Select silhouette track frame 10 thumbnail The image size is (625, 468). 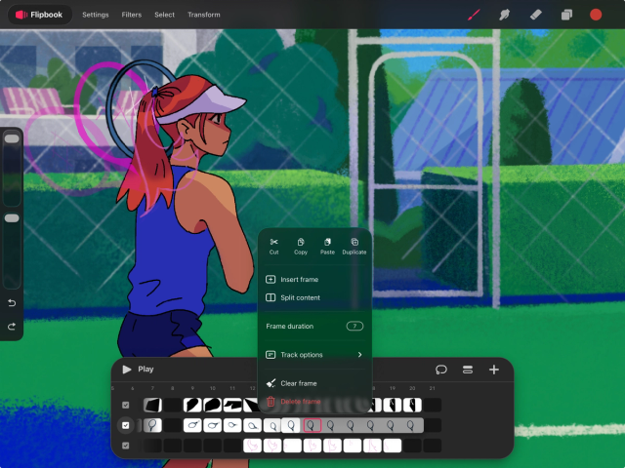click(213, 406)
